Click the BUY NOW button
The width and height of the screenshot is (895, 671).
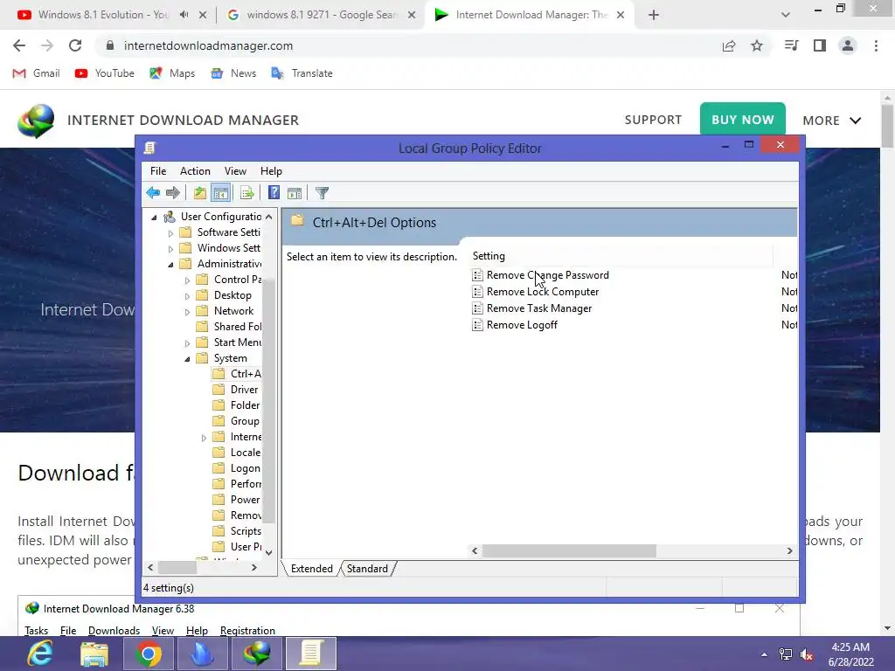[743, 120]
